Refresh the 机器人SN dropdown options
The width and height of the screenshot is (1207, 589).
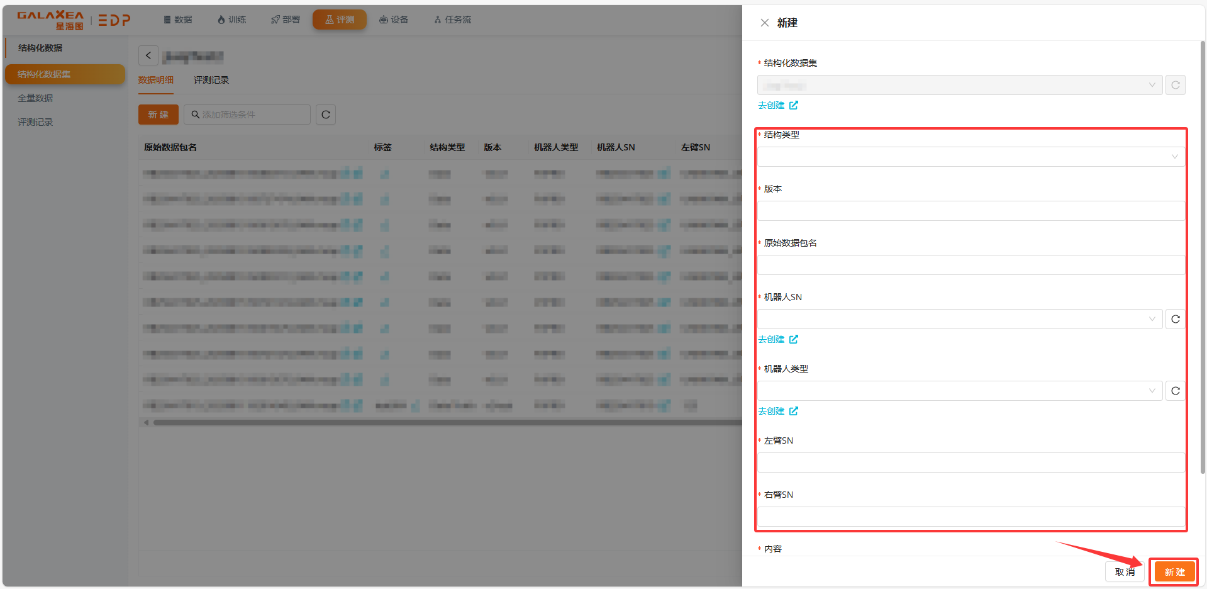(x=1175, y=319)
